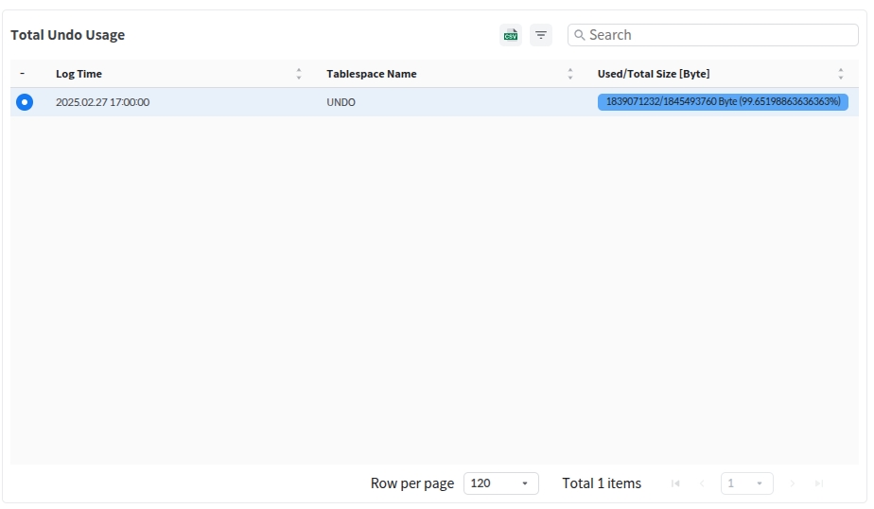Select the radio button for the UNDO row
874x509 pixels.
[x=25, y=102]
